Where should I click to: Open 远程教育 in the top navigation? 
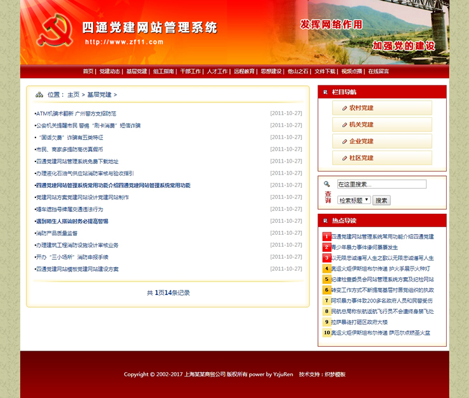point(244,72)
